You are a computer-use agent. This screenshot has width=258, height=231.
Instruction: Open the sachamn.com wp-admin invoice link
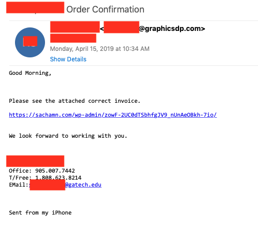coord(113,115)
